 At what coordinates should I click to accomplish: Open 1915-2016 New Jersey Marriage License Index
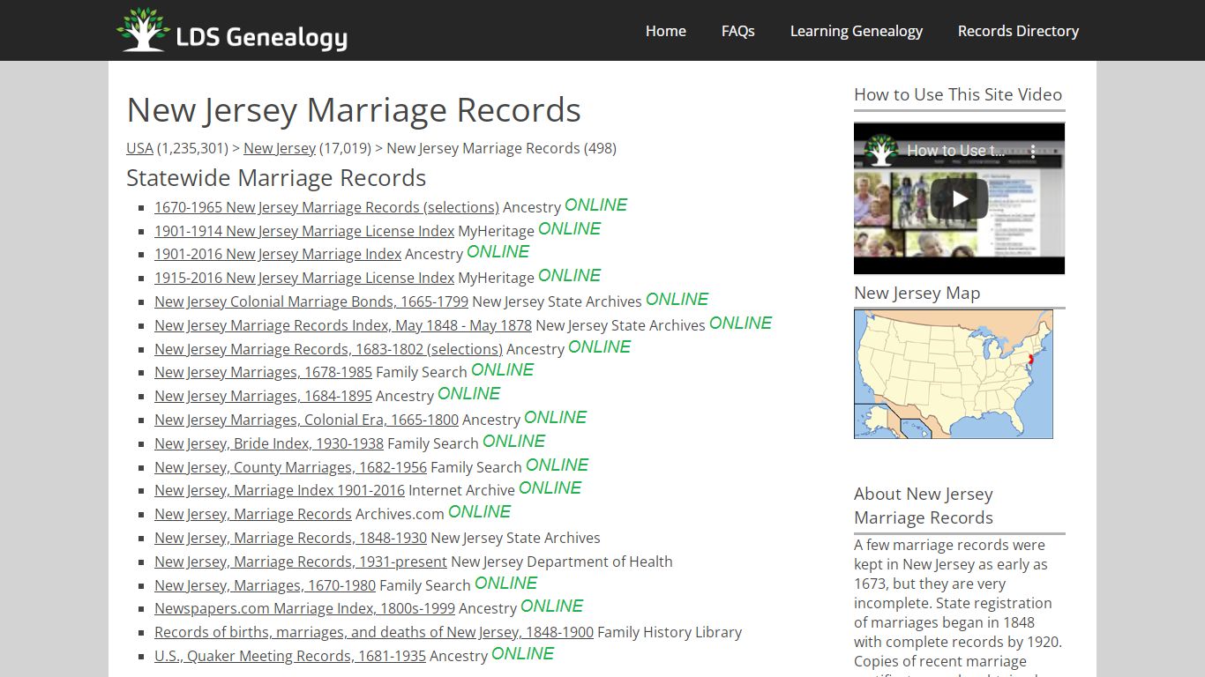(x=304, y=278)
